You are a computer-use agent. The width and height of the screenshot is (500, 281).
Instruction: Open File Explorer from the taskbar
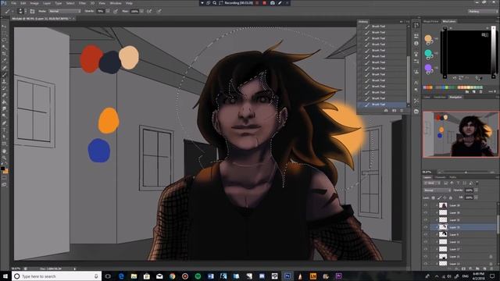tap(134, 276)
